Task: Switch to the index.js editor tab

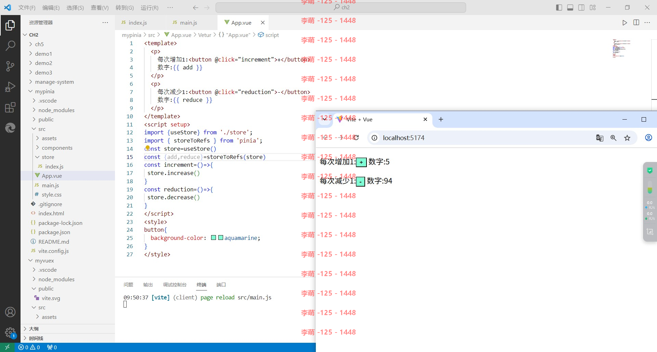Action: (x=138, y=23)
